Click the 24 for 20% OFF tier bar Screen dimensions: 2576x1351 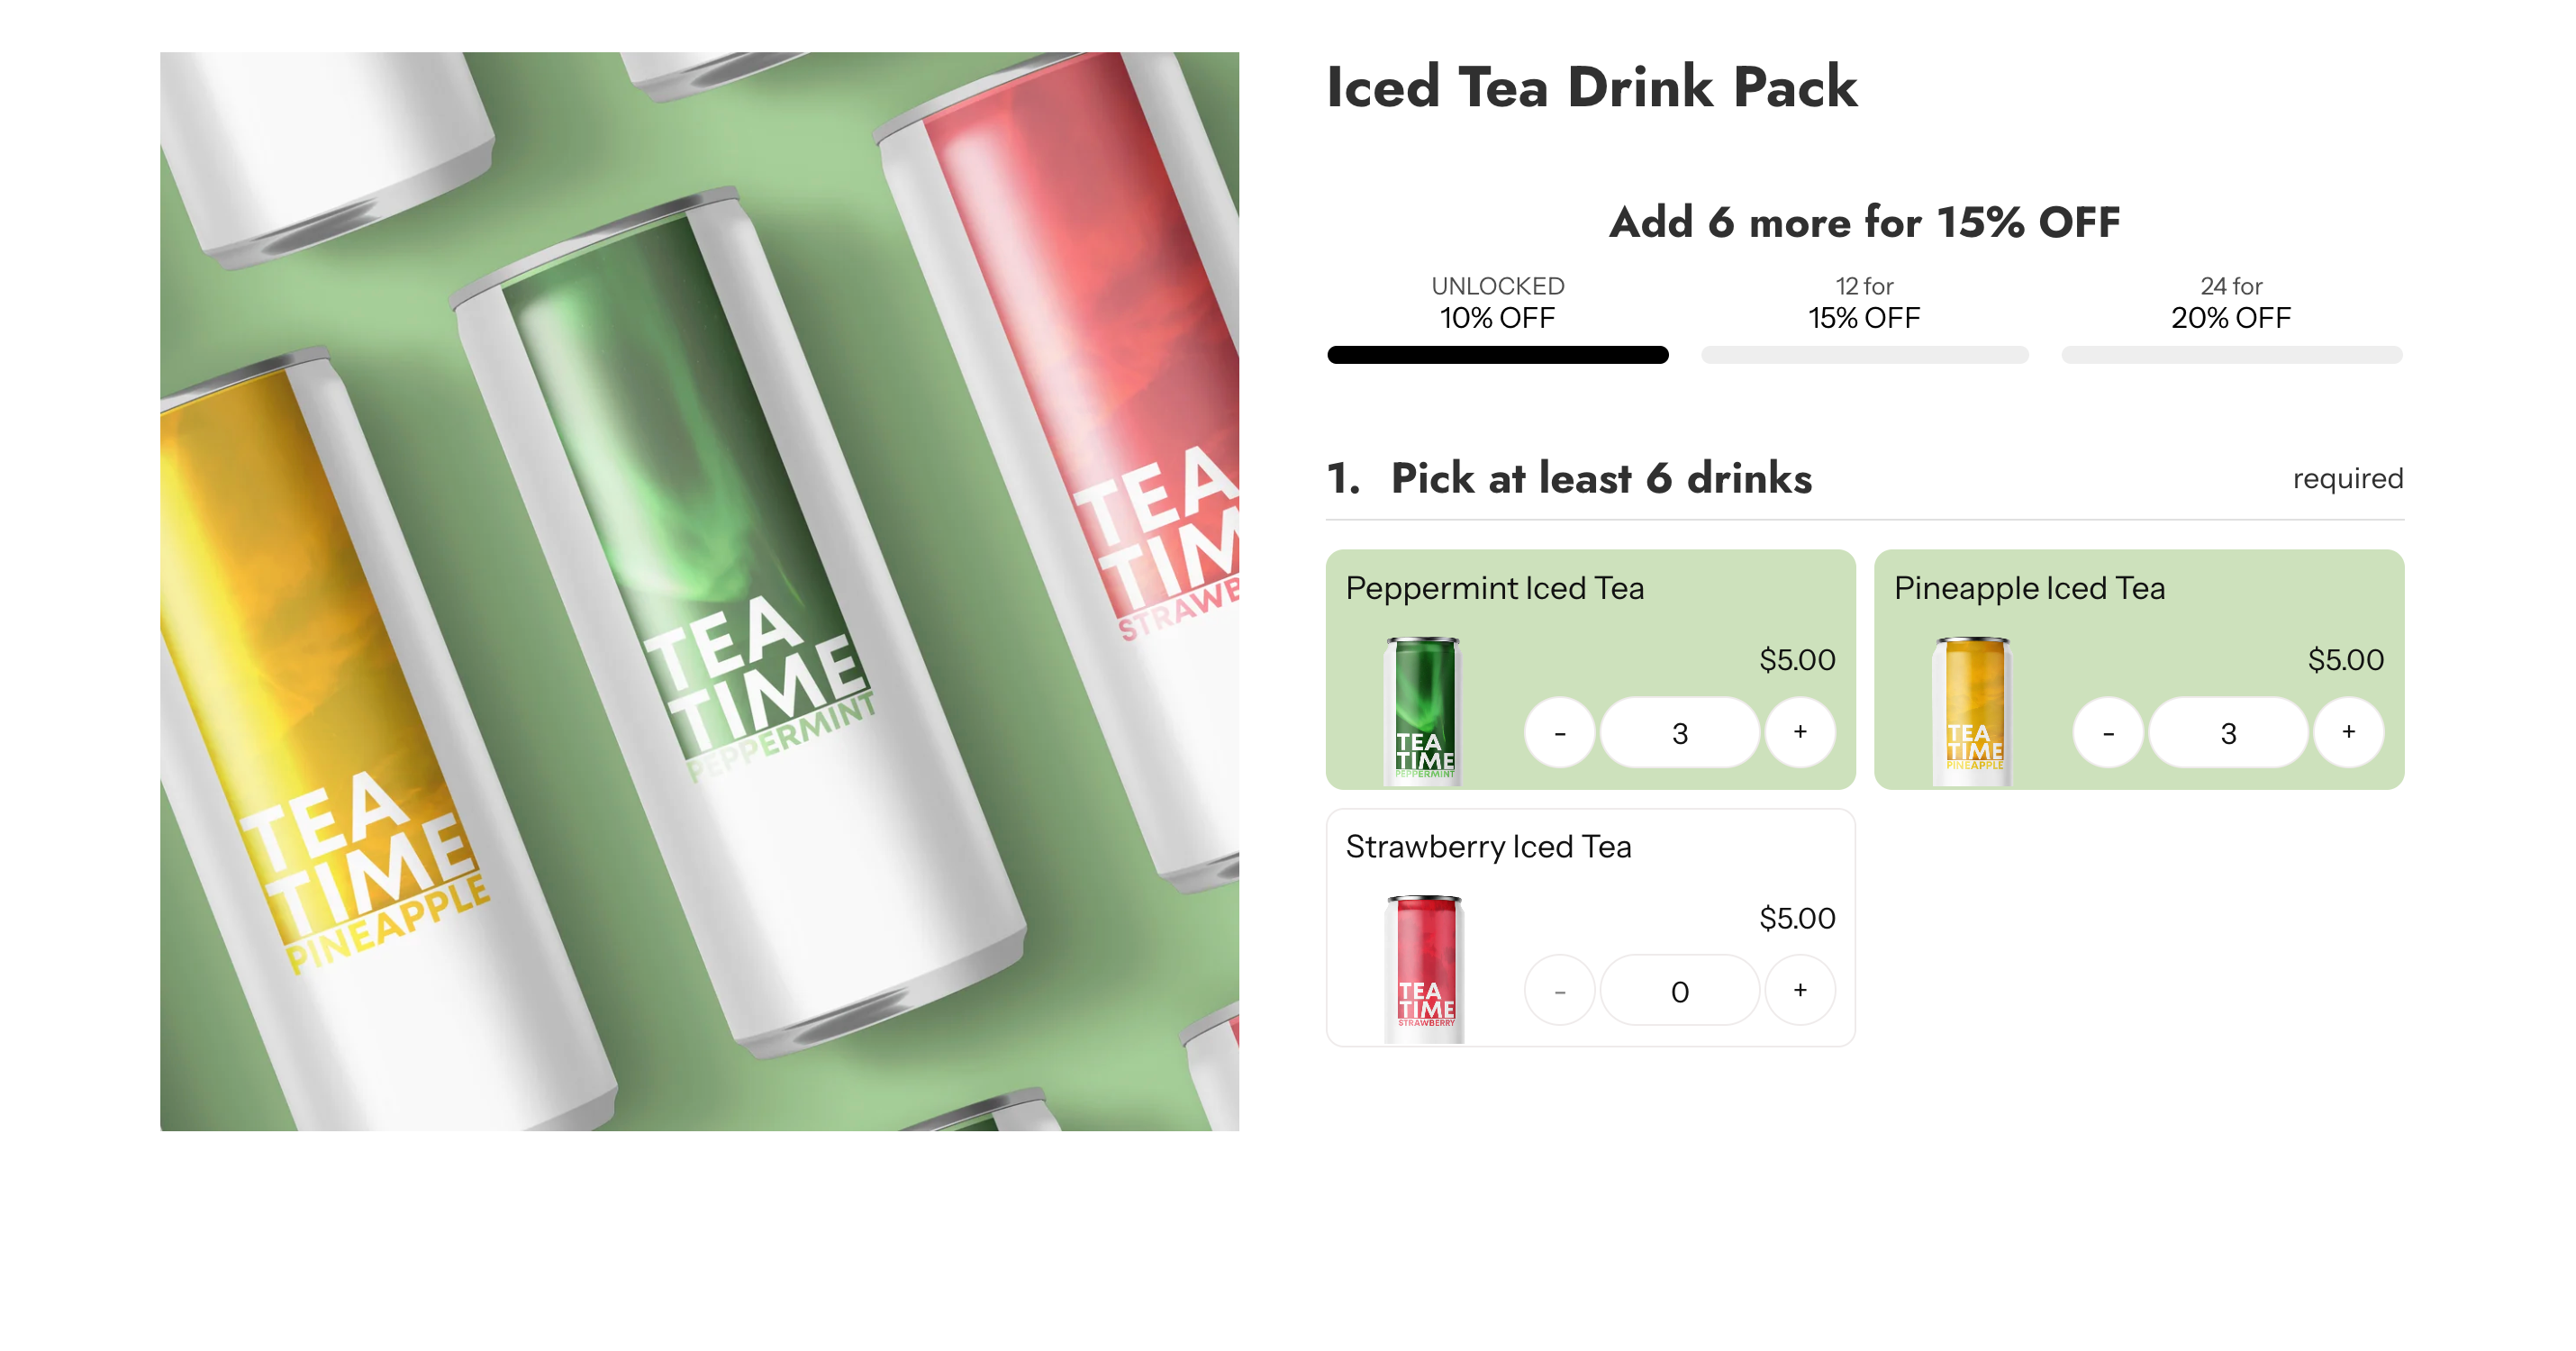coord(2231,355)
